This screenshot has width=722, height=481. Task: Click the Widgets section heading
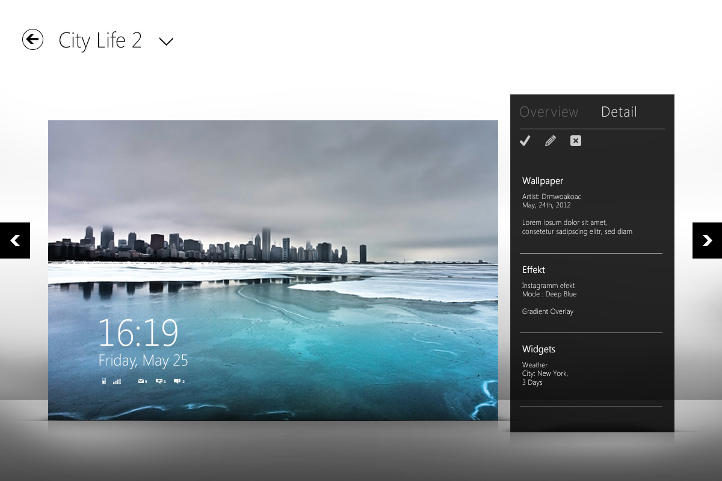click(538, 349)
